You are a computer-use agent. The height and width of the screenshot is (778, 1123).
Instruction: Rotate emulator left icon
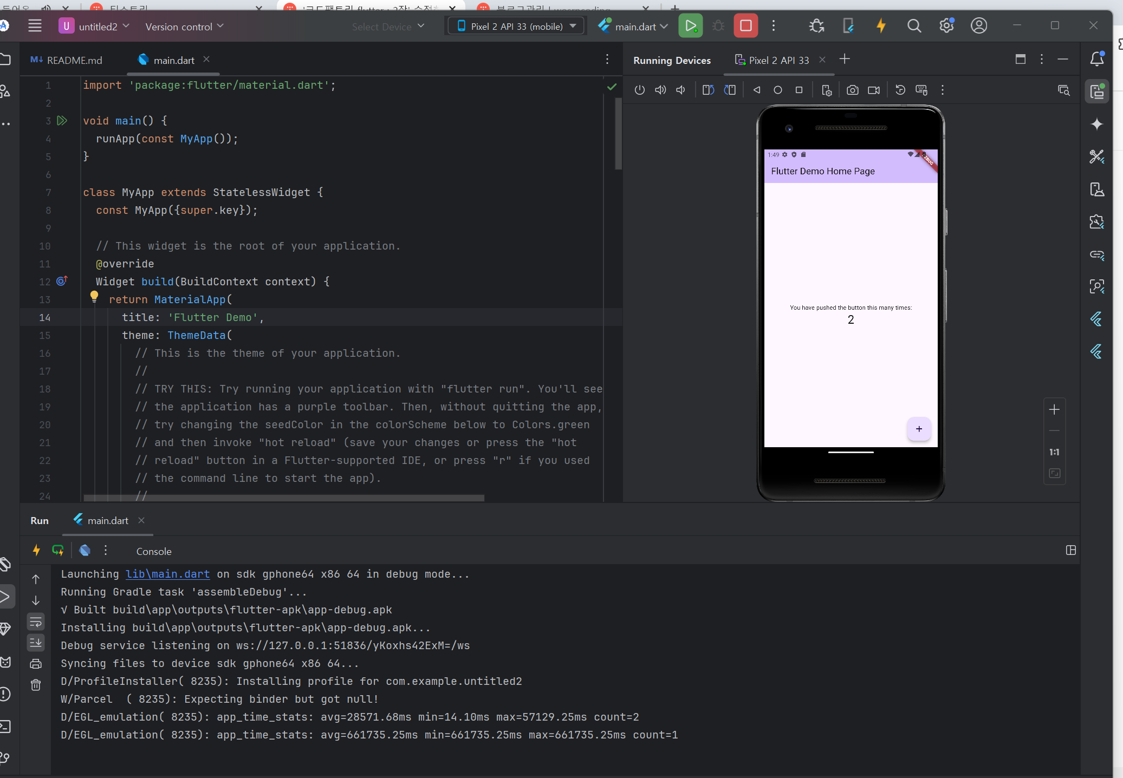(x=708, y=90)
